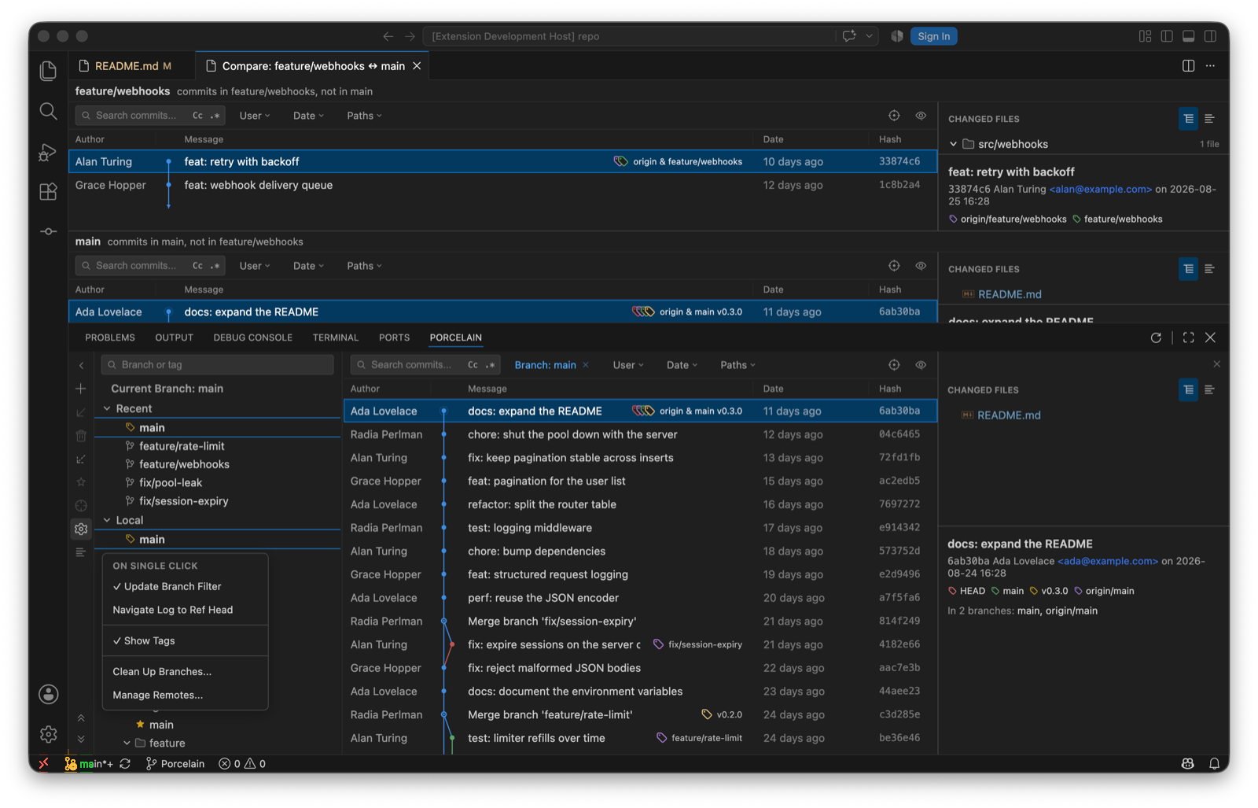Toggle the eye icon in the feature/webhooks pane
Viewport: 1258px width, 808px height.
[921, 116]
